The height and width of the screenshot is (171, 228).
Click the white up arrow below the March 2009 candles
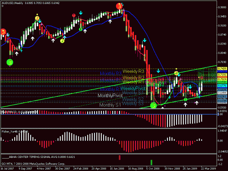[x=197, y=103]
